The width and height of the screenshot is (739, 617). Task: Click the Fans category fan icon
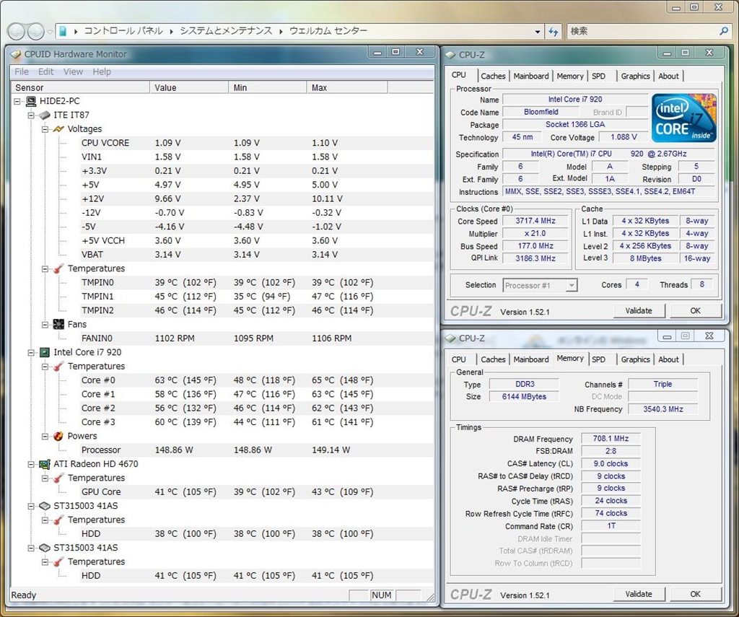[x=58, y=325]
